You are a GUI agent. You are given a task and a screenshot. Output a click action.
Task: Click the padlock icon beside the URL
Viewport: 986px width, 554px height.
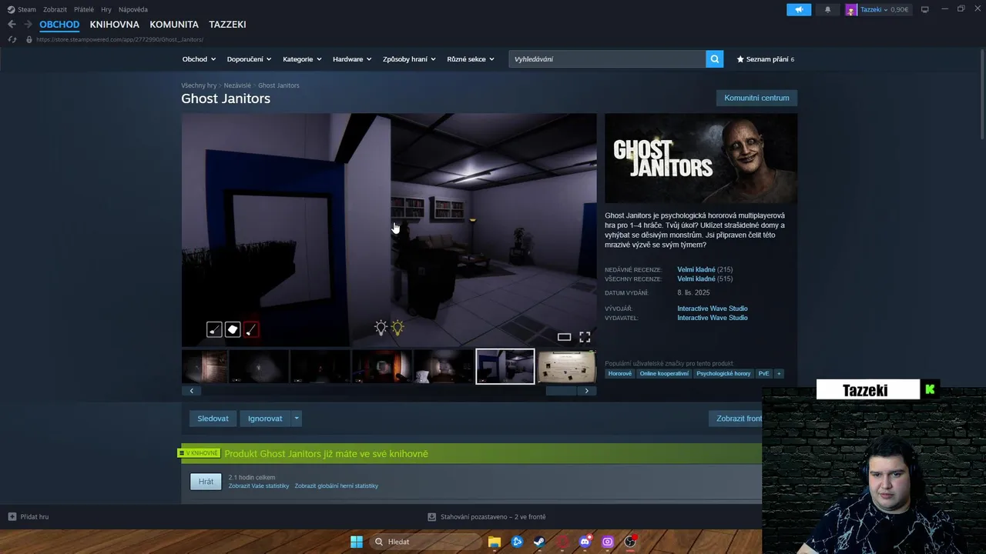click(x=29, y=39)
